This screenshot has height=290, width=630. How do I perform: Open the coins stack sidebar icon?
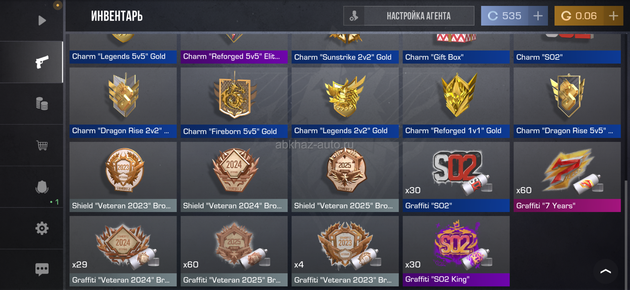click(x=42, y=104)
